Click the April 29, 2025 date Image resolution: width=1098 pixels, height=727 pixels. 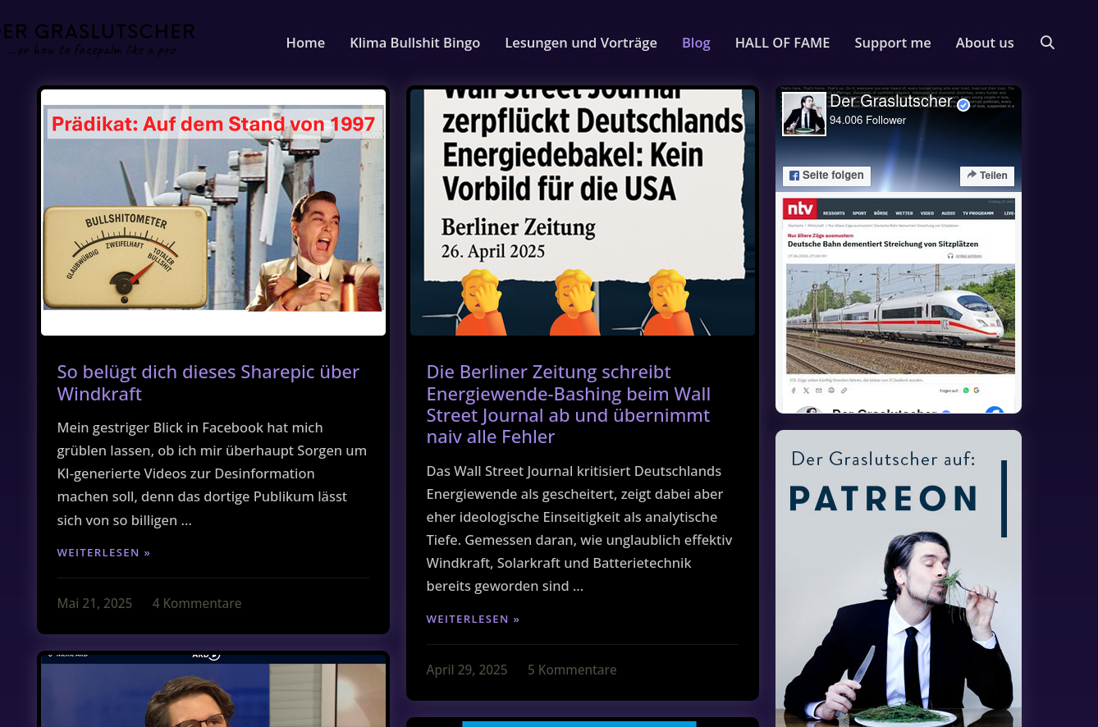[x=467, y=670]
